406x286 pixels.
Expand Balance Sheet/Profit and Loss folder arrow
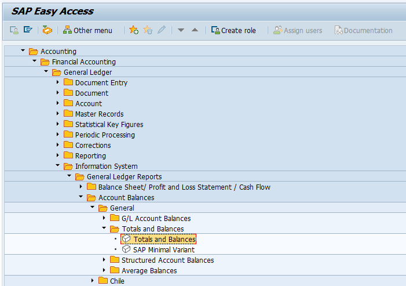(81, 186)
